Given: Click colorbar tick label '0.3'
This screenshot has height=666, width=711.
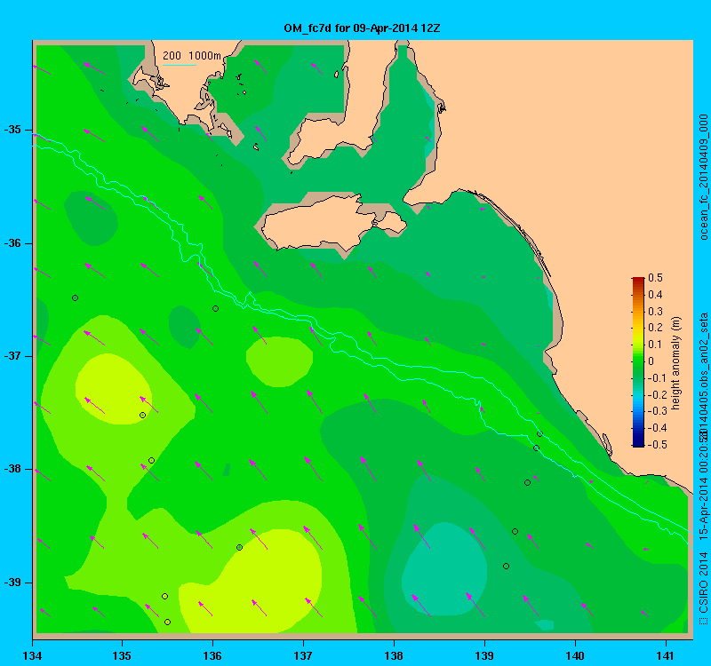Looking at the screenshot, I should [x=655, y=312].
